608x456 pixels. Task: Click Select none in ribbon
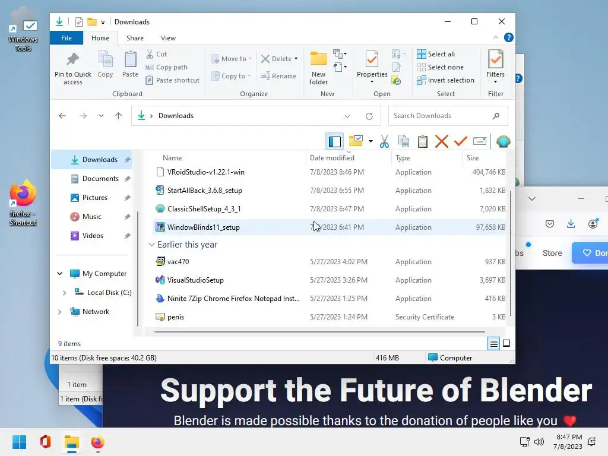[x=440, y=67]
